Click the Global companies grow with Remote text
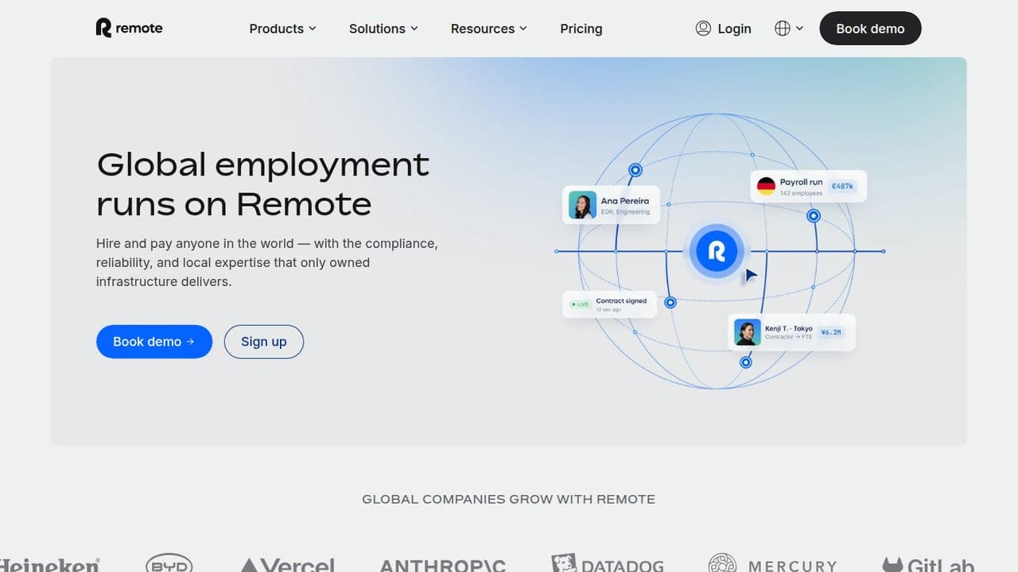1018x572 pixels. [x=509, y=500]
